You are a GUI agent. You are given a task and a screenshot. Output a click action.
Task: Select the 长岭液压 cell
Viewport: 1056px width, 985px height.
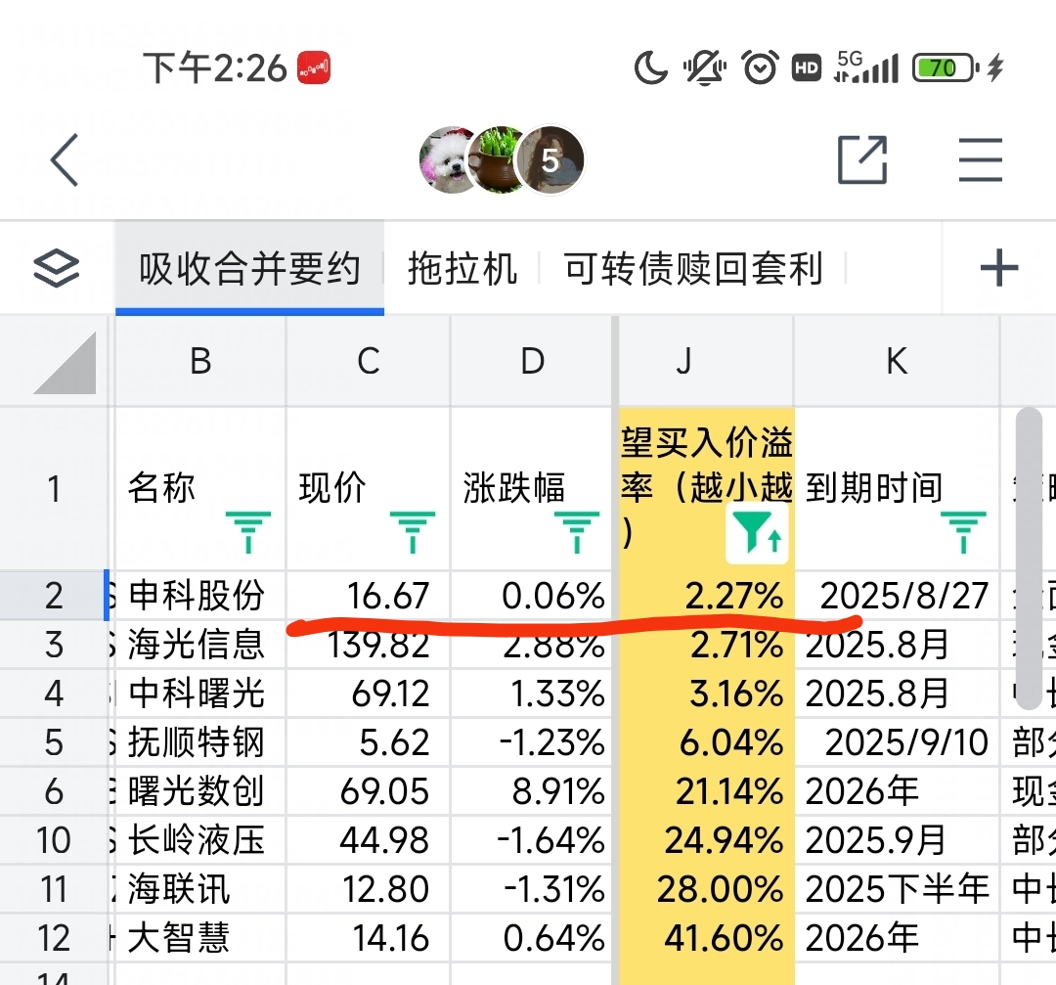pos(200,840)
